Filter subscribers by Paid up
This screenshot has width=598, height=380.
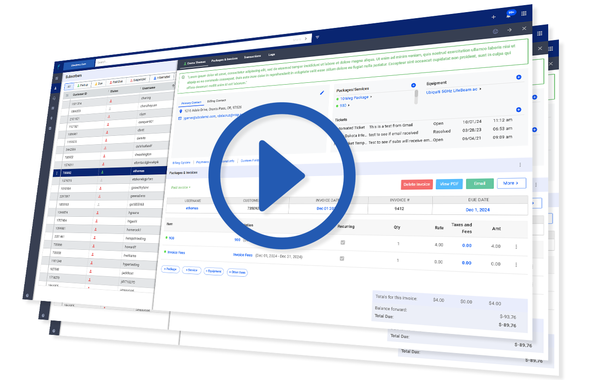point(82,85)
